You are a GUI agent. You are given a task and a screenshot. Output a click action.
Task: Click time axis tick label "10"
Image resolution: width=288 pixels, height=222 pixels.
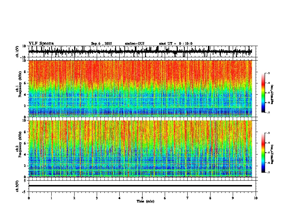click(x=256, y=198)
